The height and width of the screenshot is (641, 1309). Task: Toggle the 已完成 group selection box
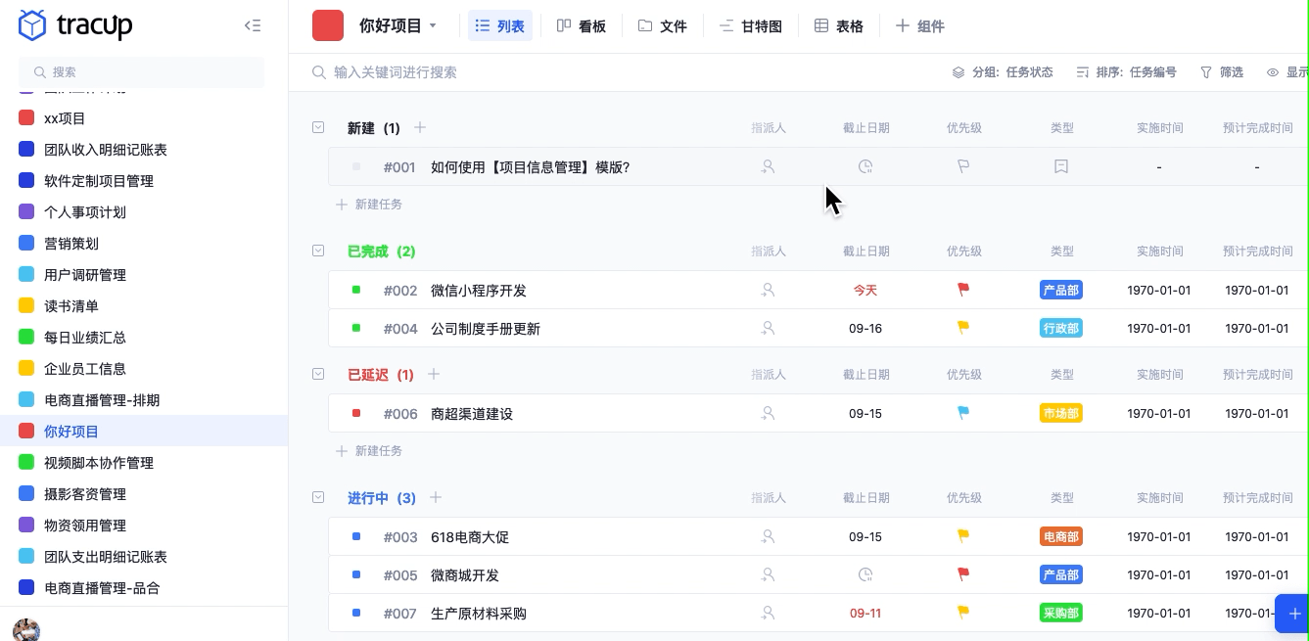pyautogui.click(x=318, y=251)
